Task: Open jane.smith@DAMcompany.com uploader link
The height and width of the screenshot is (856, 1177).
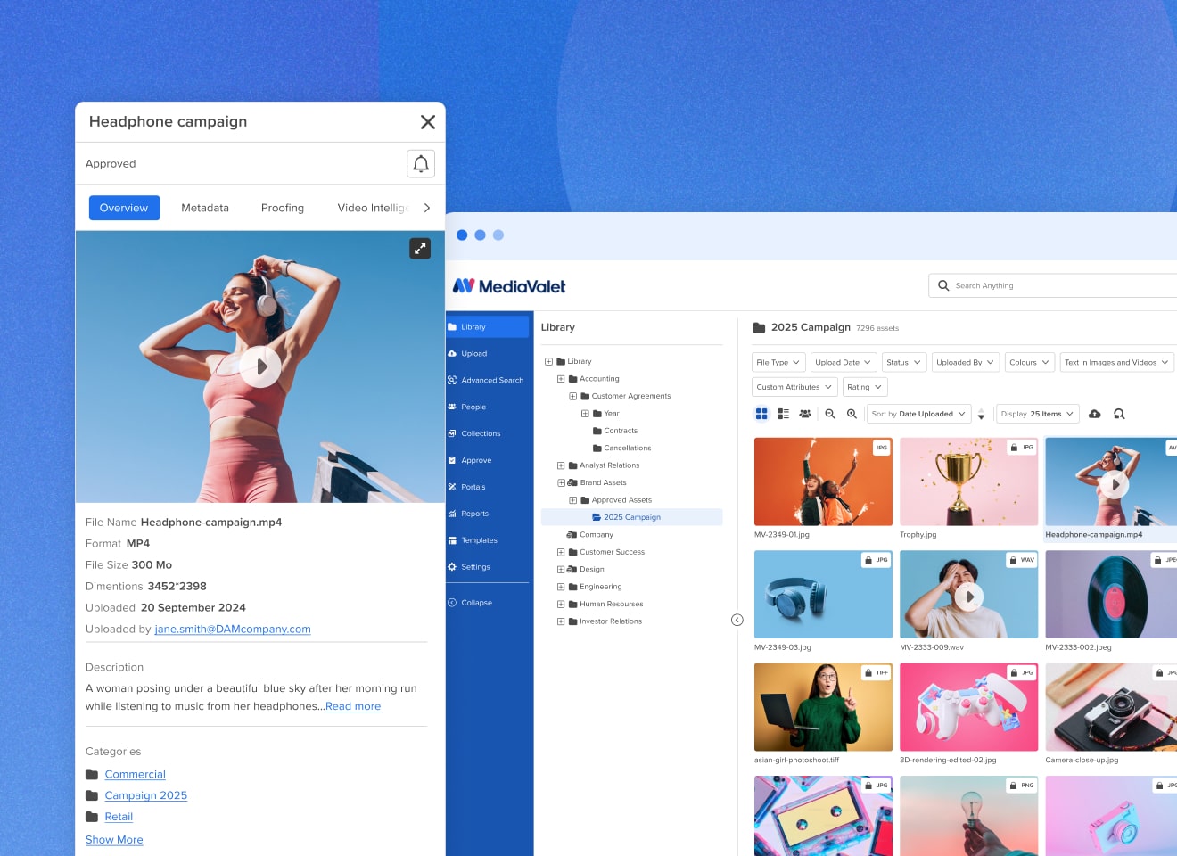Action: pos(233,629)
